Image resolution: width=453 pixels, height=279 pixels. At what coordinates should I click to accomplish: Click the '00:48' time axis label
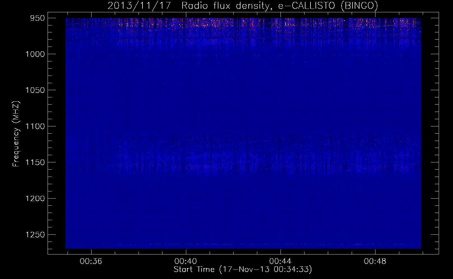click(375, 261)
